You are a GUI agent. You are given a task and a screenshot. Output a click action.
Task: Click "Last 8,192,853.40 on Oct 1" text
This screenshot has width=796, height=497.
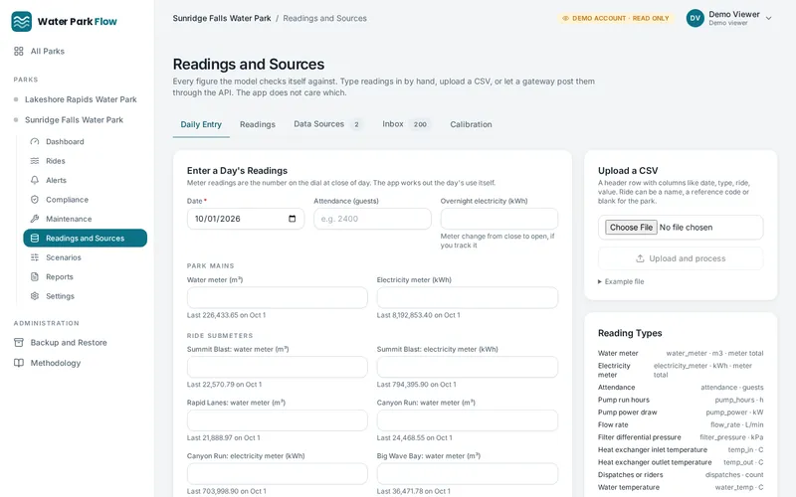coord(418,315)
